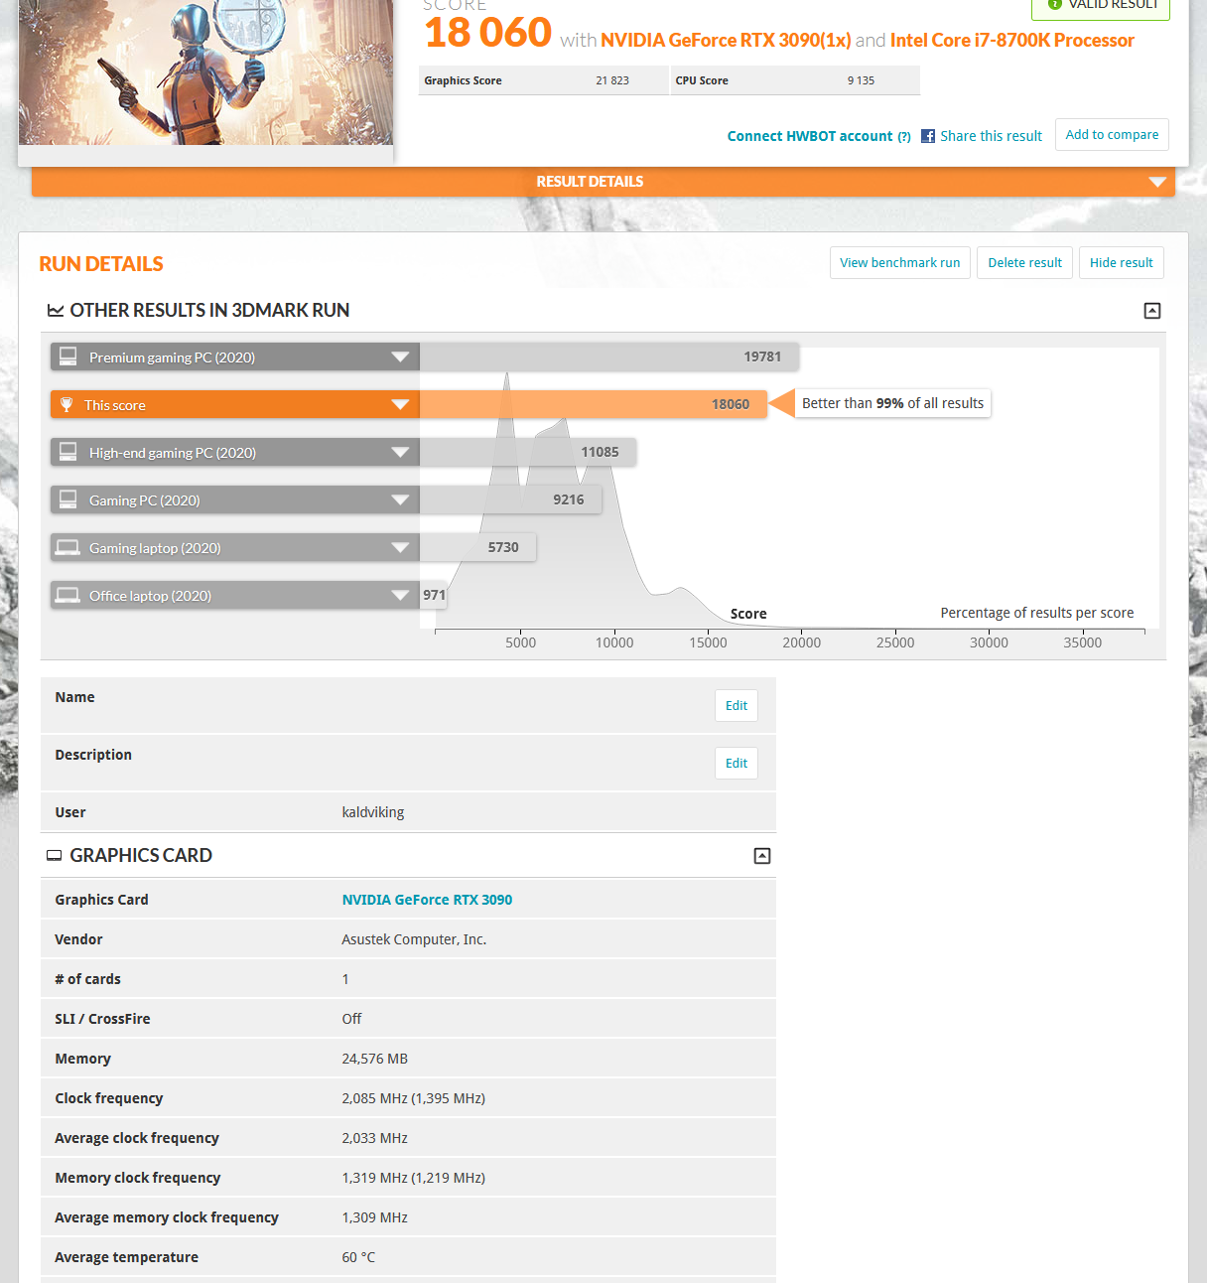
Task: Click the Average temperature value 60 °C
Action: point(358,1257)
